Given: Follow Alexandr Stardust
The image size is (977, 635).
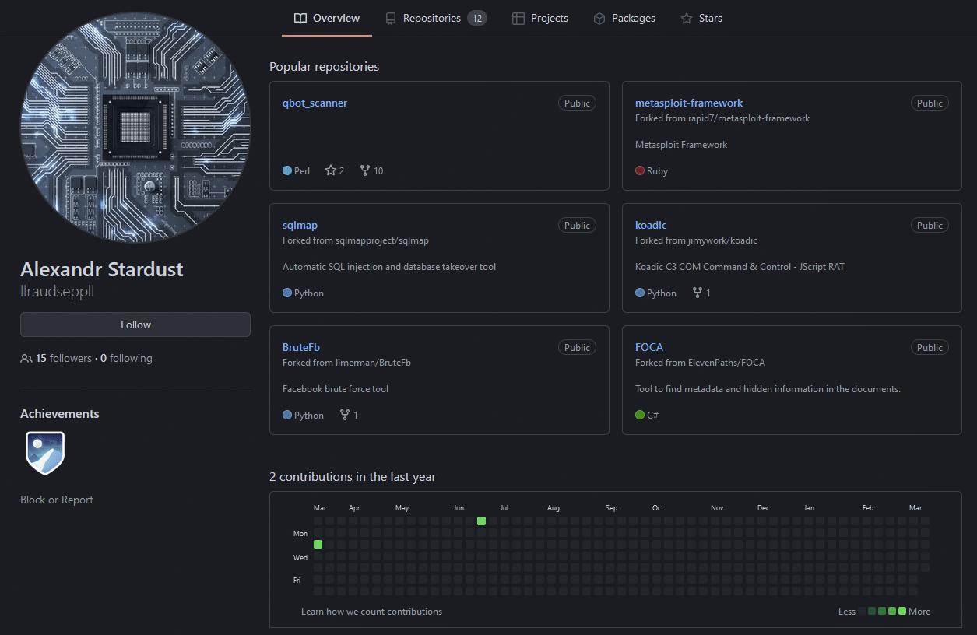Looking at the screenshot, I should click(x=135, y=325).
